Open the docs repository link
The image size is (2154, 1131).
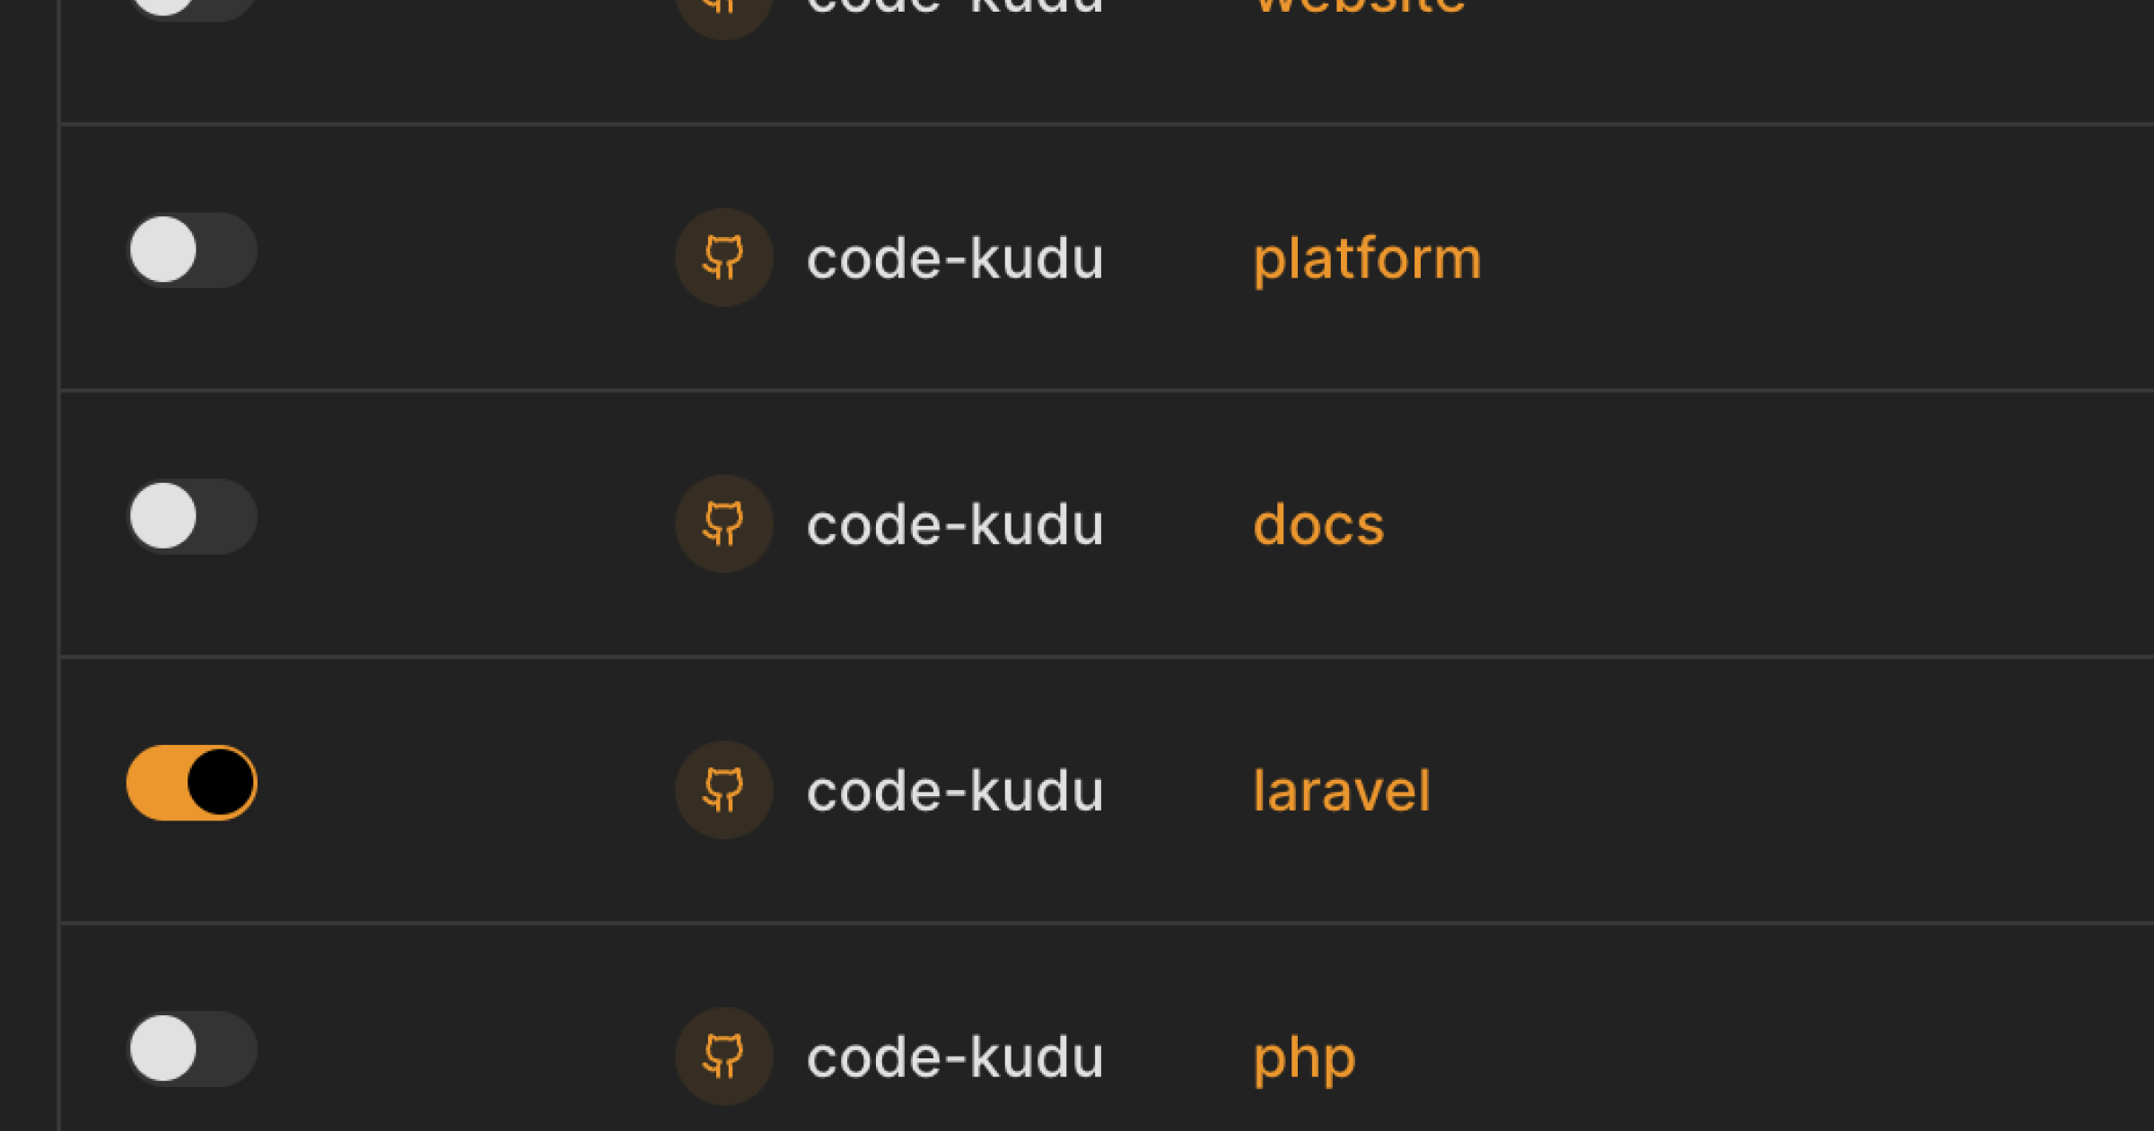click(x=1318, y=522)
